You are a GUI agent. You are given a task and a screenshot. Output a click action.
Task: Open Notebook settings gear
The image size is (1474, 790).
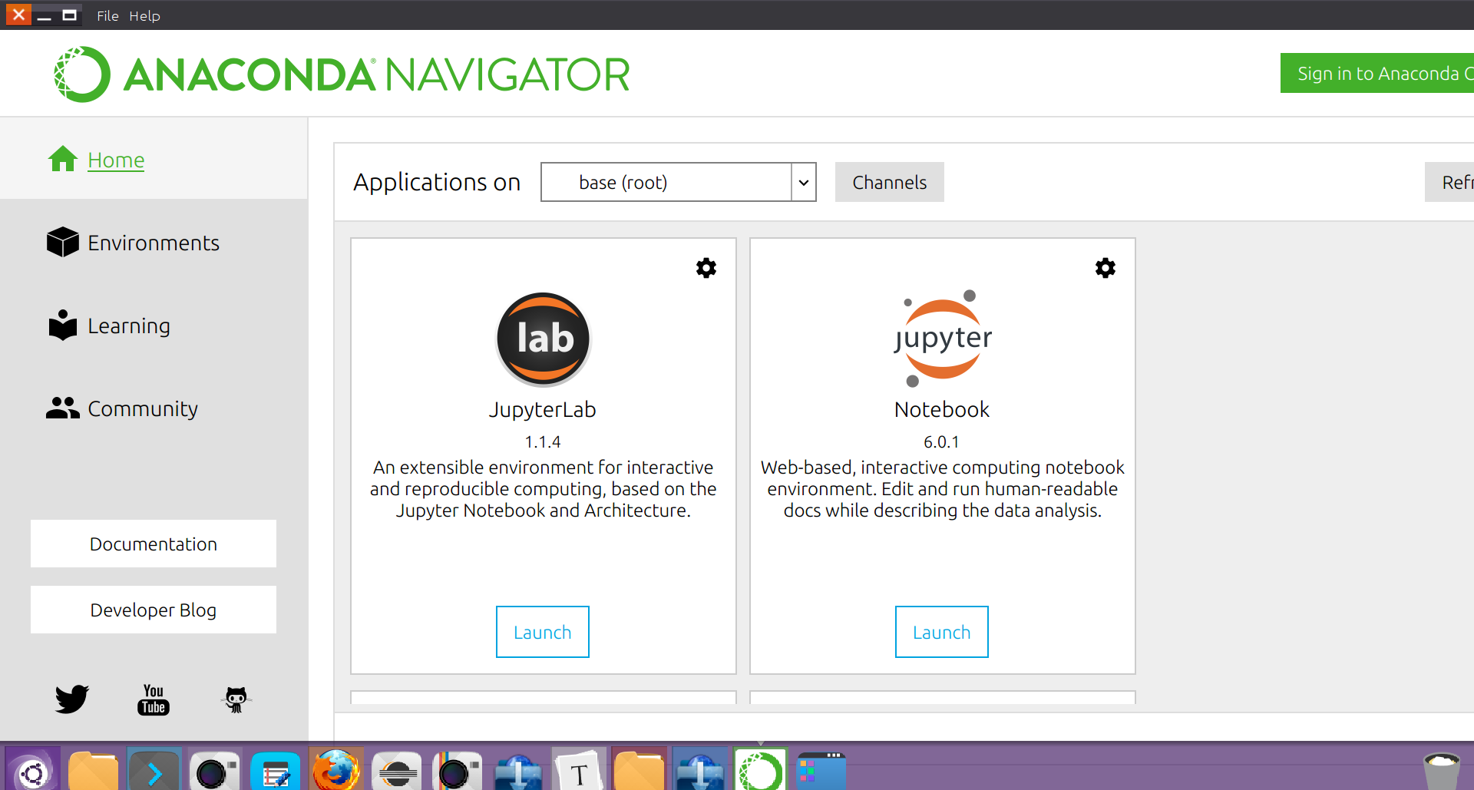coord(1105,268)
